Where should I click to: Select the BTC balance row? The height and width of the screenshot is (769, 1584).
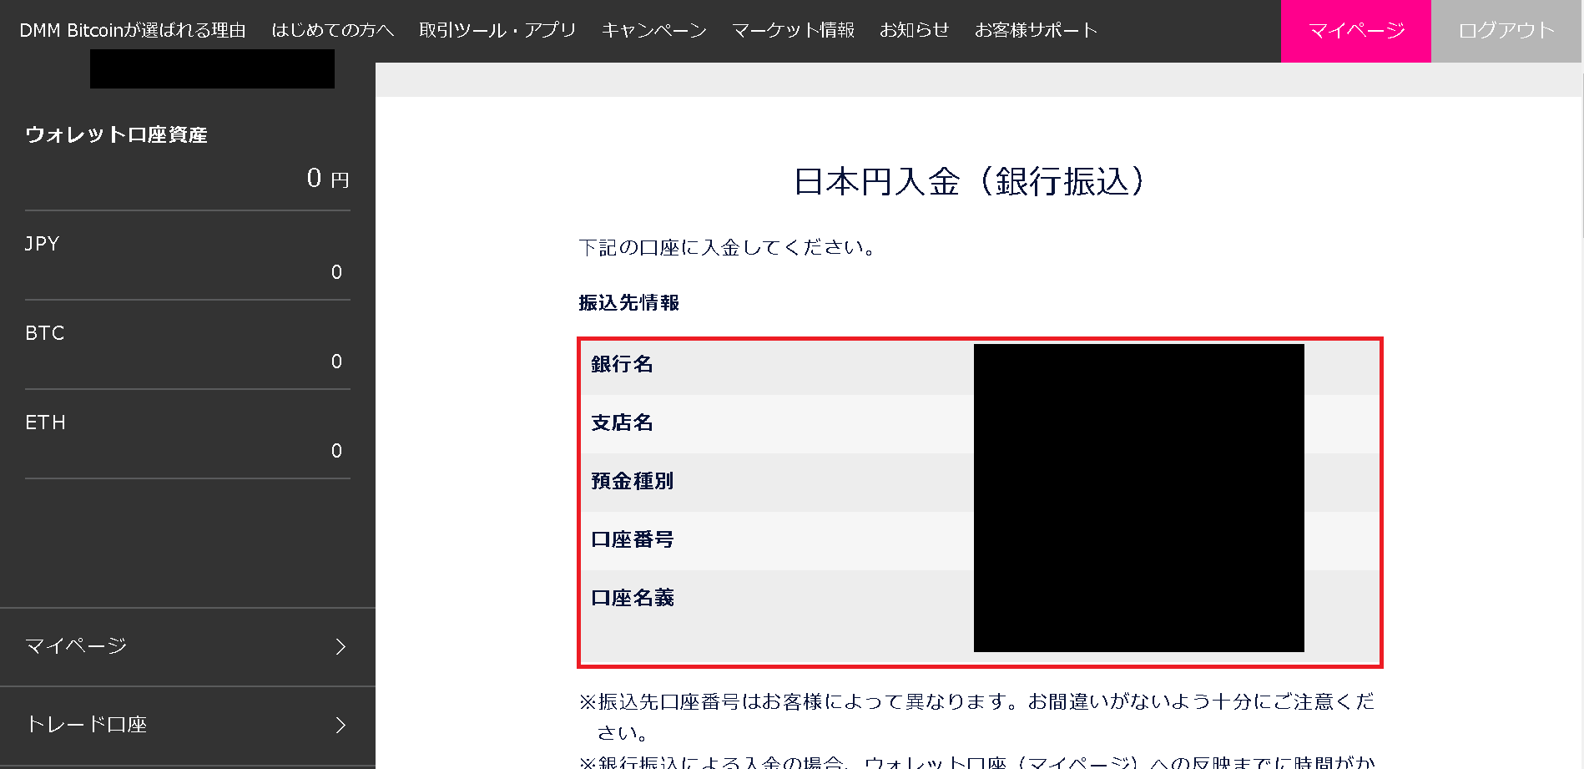tap(187, 346)
